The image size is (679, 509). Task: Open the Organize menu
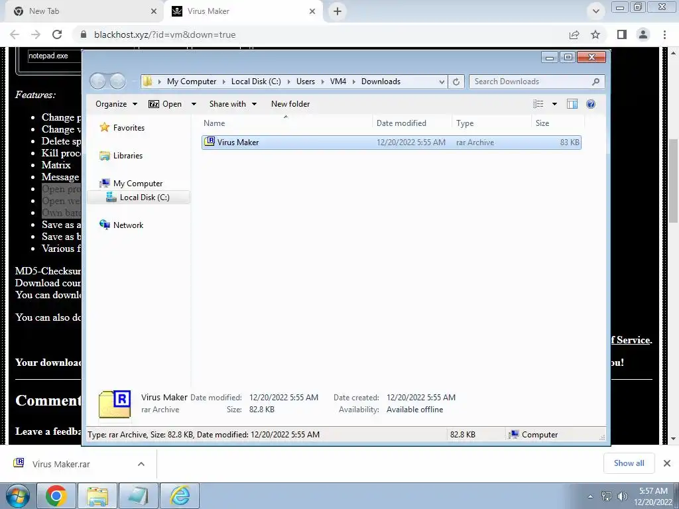point(116,104)
